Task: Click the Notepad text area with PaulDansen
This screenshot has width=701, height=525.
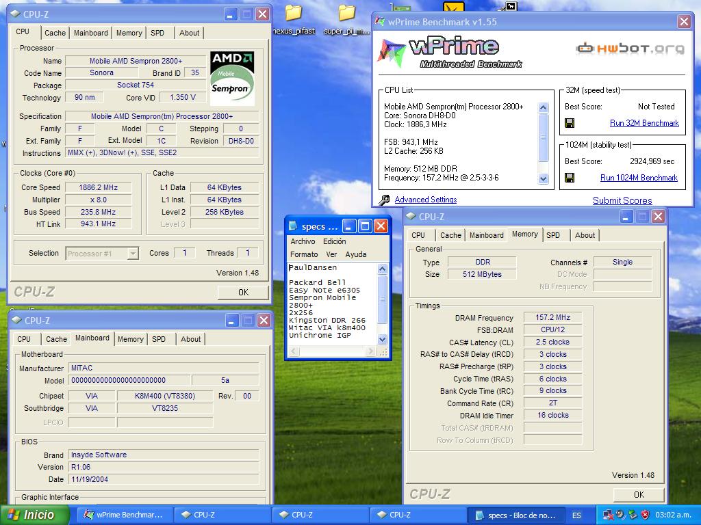Action: (x=333, y=304)
